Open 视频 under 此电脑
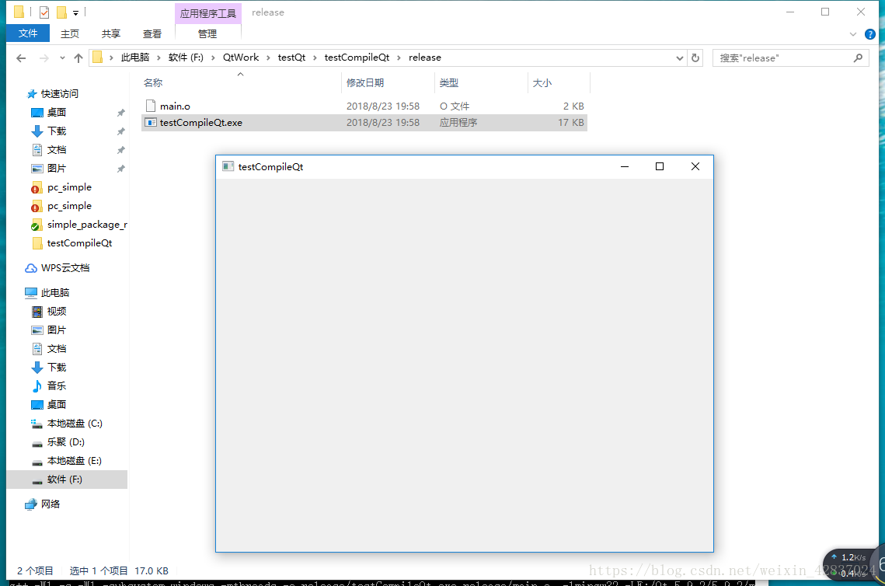Image resolution: width=885 pixels, height=586 pixels. tap(57, 311)
